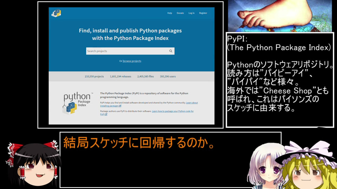Click the 210,550 projects statistic
The image size is (337, 189).
(x=94, y=77)
